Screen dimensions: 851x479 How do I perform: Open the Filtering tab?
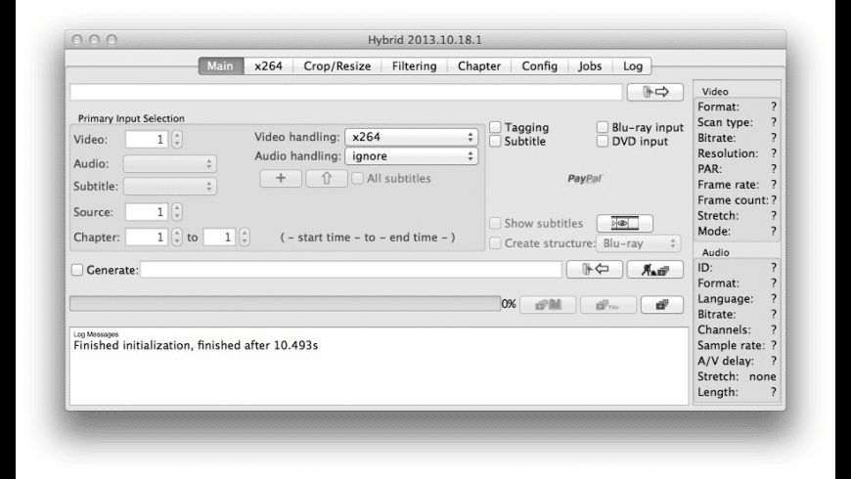click(414, 66)
